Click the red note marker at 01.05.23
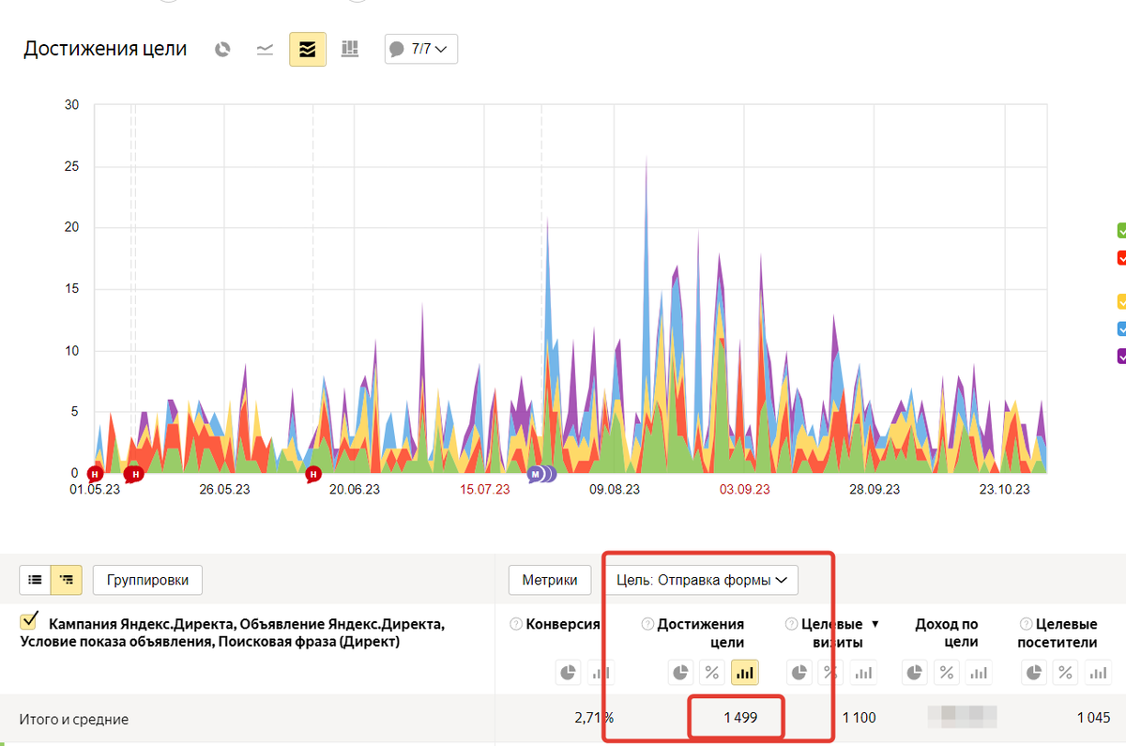The height and width of the screenshot is (746, 1126). (x=94, y=474)
